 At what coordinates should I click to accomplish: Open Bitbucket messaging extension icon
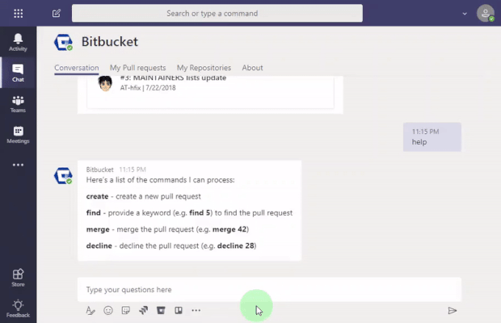tap(161, 310)
